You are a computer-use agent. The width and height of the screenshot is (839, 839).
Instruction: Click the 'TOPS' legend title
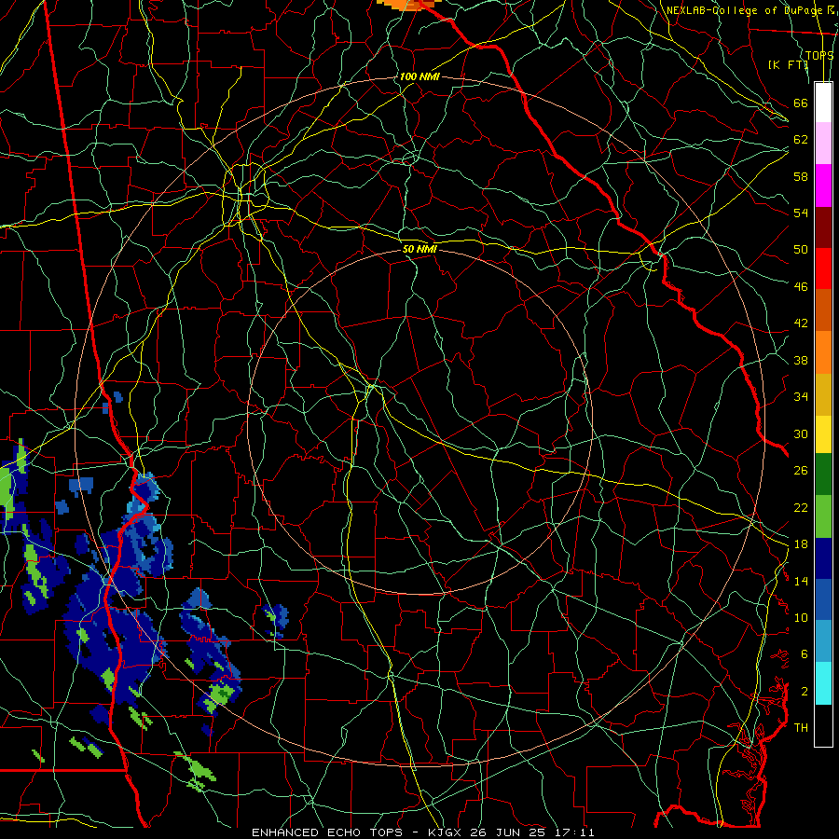(819, 55)
